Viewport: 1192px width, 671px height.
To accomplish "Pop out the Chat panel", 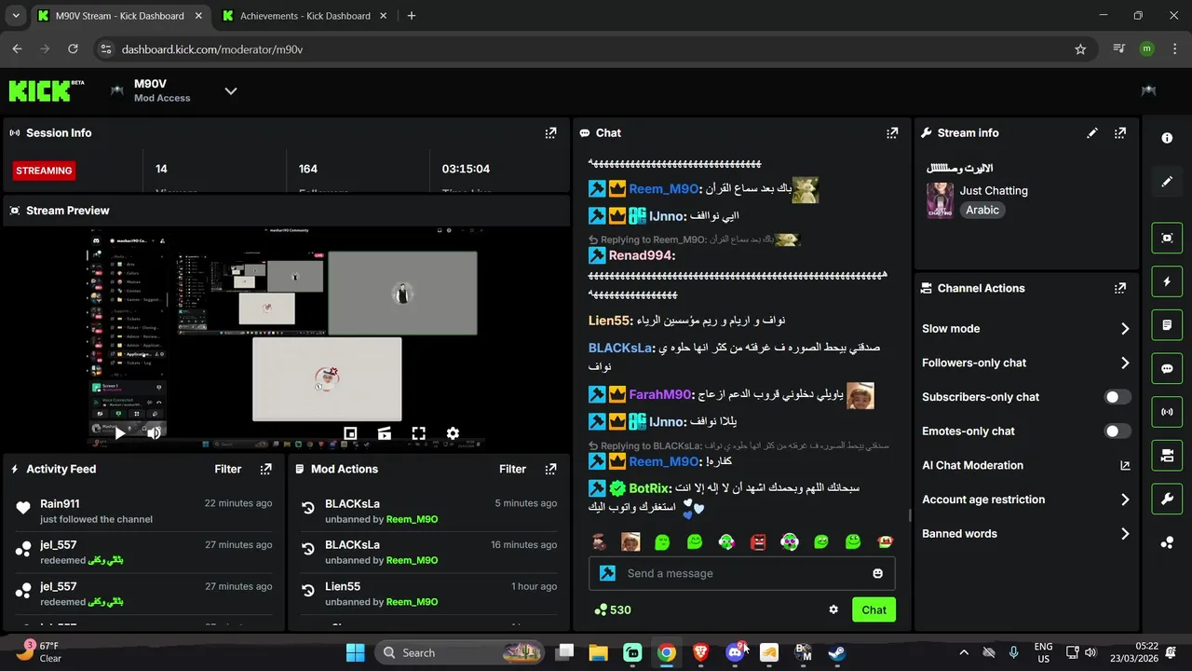I will click(x=892, y=133).
